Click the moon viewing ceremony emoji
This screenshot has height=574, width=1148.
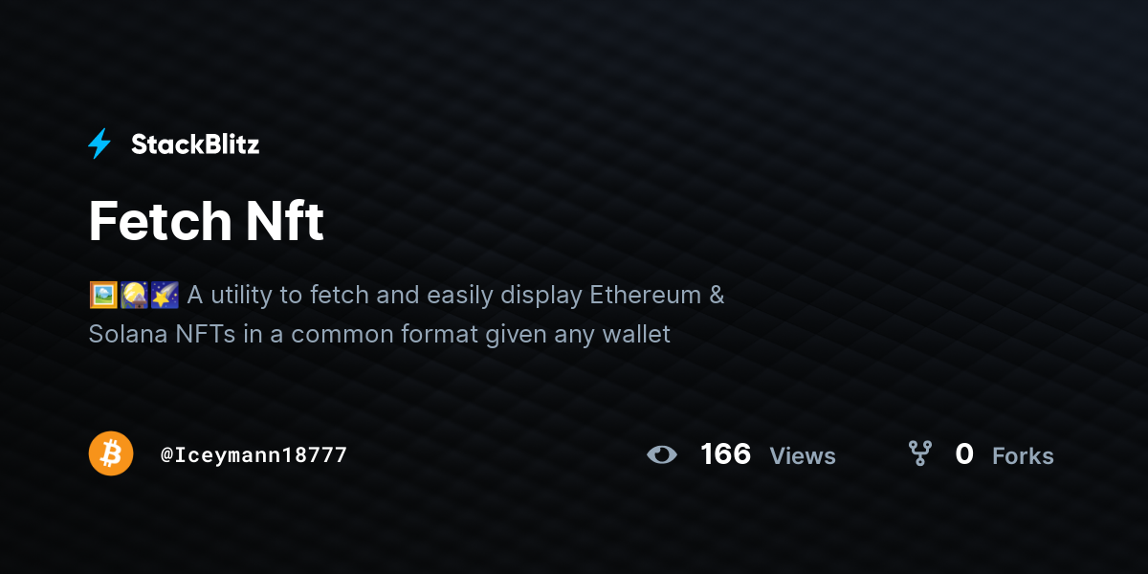point(134,295)
